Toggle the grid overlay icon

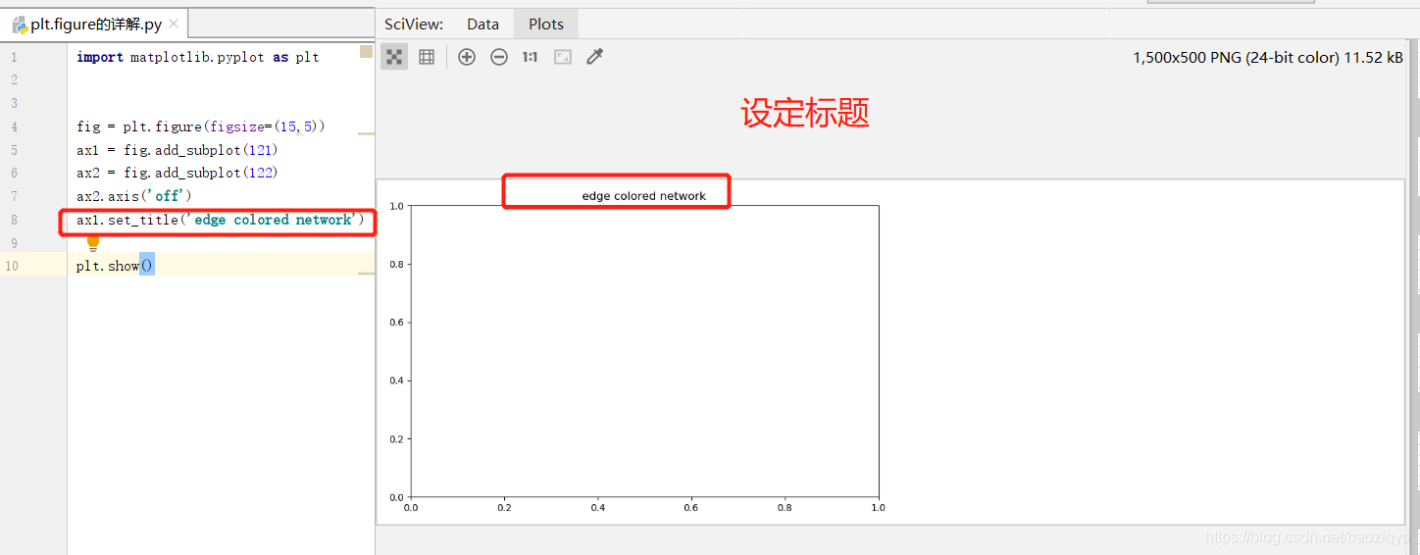(x=427, y=57)
